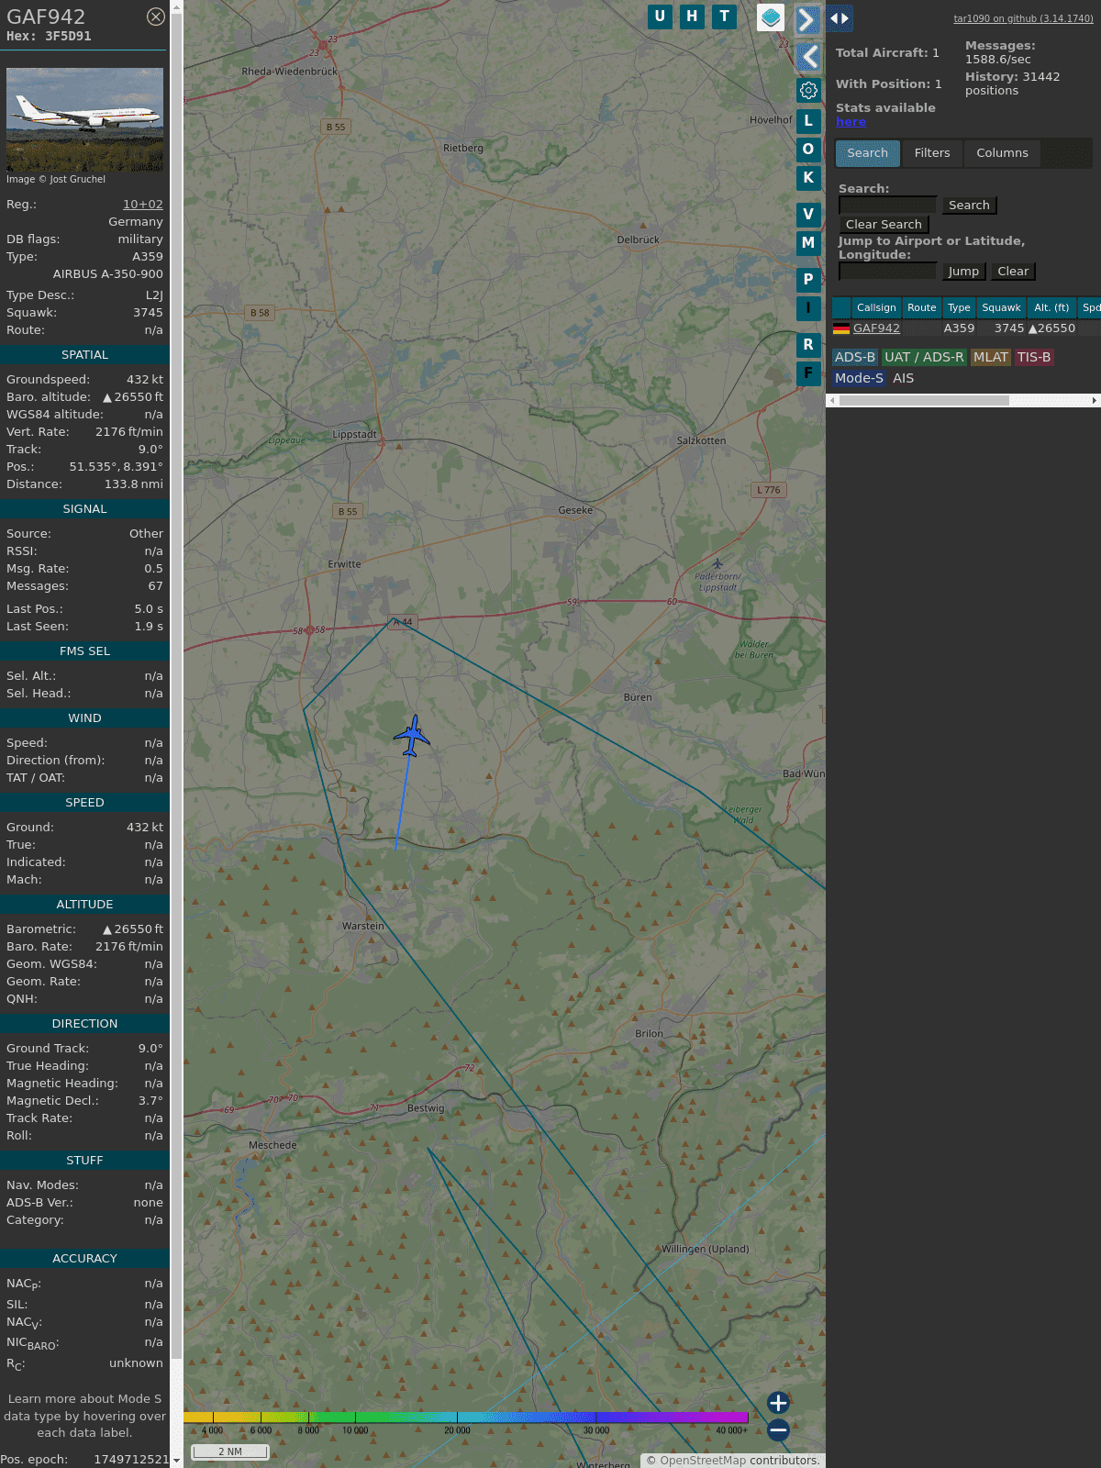Click the Clear Search button
This screenshot has width=1101, height=1468.
point(884,225)
